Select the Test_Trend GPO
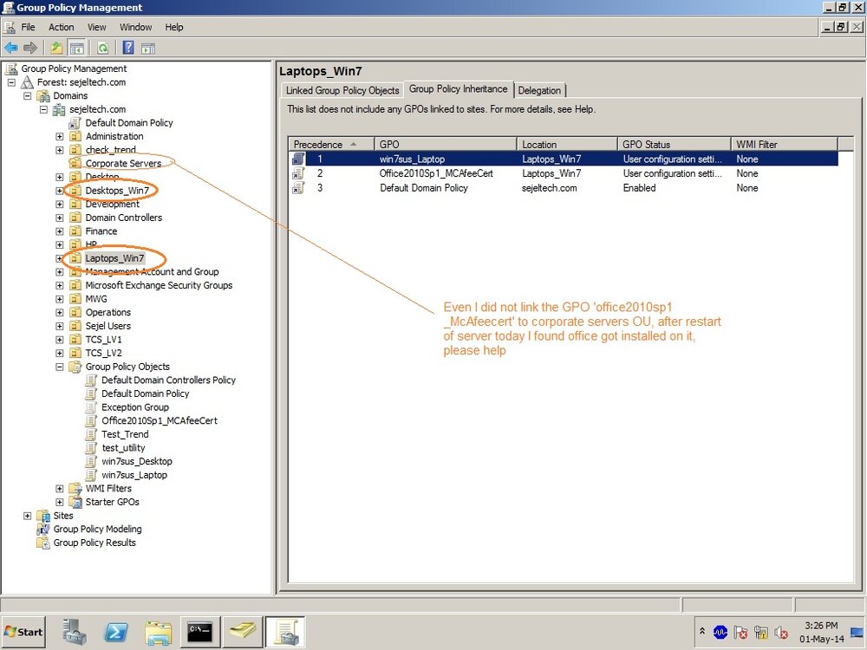Image resolution: width=867 pixels, height=650 pixels. (x=125, y=434)
